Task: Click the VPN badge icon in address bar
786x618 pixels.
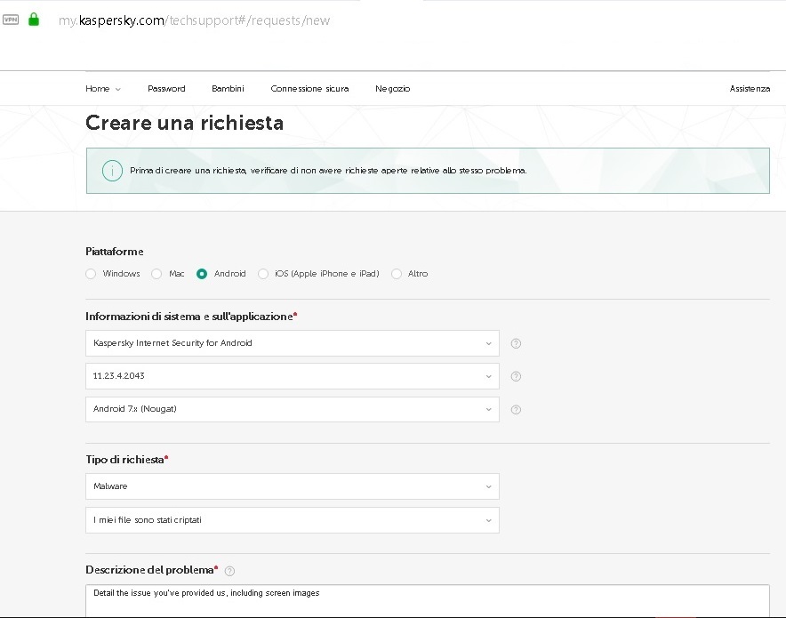Action: pyautogui.click(x=11, y=20)
